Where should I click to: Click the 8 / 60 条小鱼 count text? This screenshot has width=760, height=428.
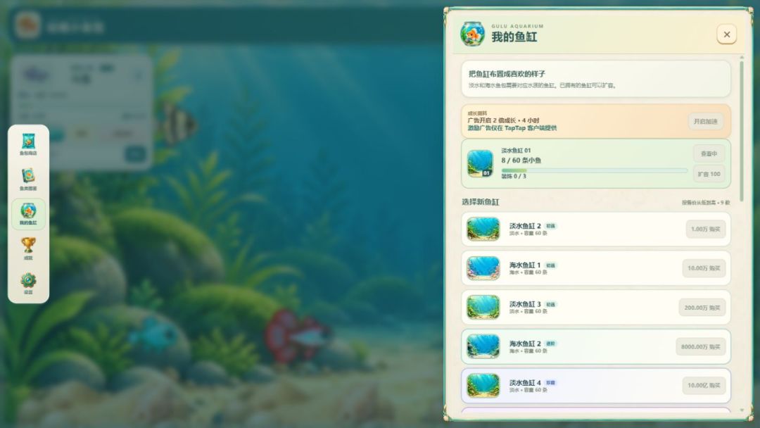[x=521, y=160]
